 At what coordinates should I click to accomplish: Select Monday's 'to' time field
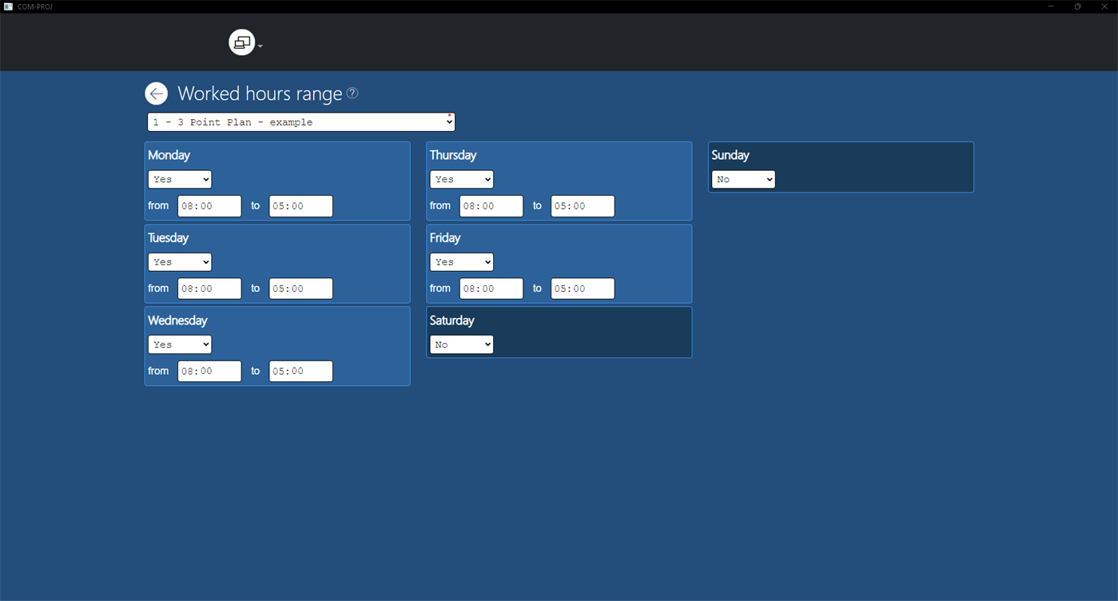[300, 205]
